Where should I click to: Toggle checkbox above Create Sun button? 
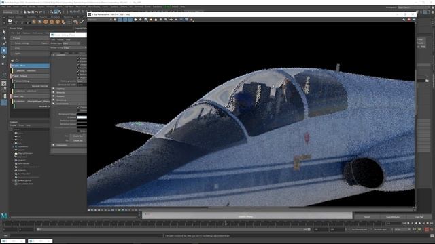pyautogui.click(x=78, y=131)
